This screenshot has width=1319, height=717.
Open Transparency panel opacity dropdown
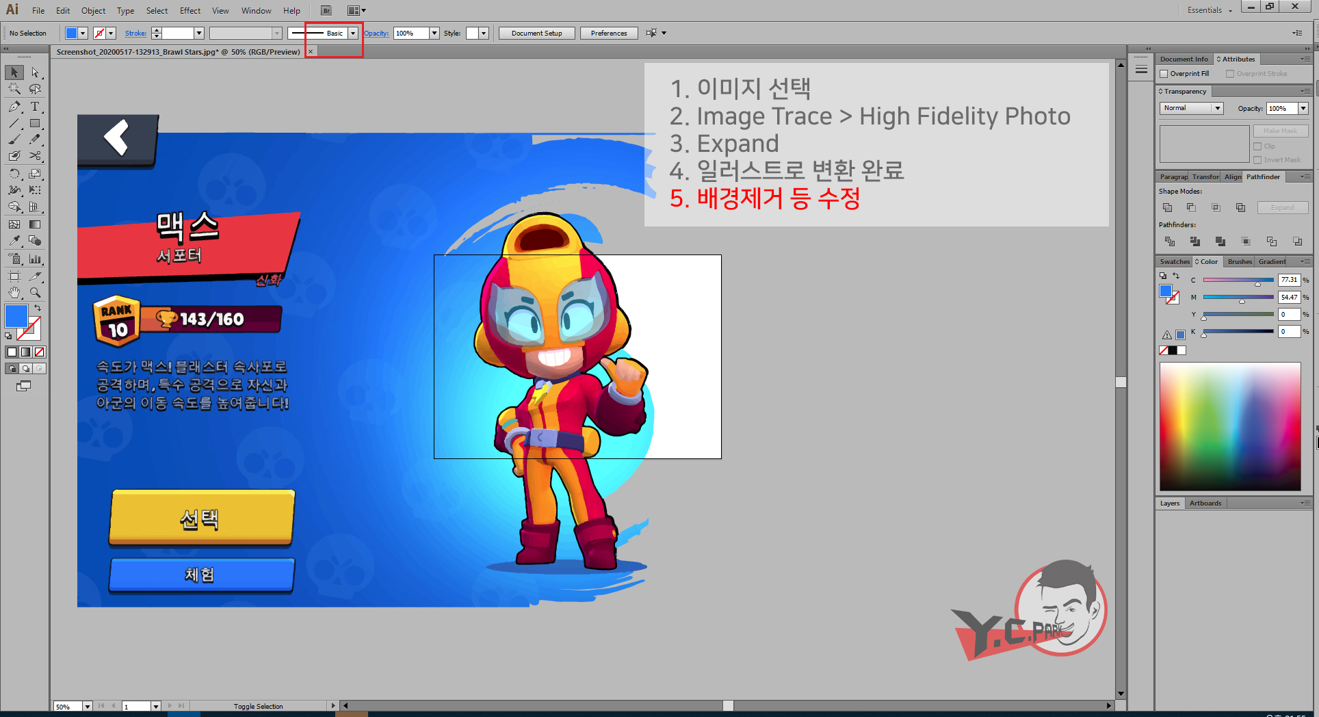tap(1303, 108)
